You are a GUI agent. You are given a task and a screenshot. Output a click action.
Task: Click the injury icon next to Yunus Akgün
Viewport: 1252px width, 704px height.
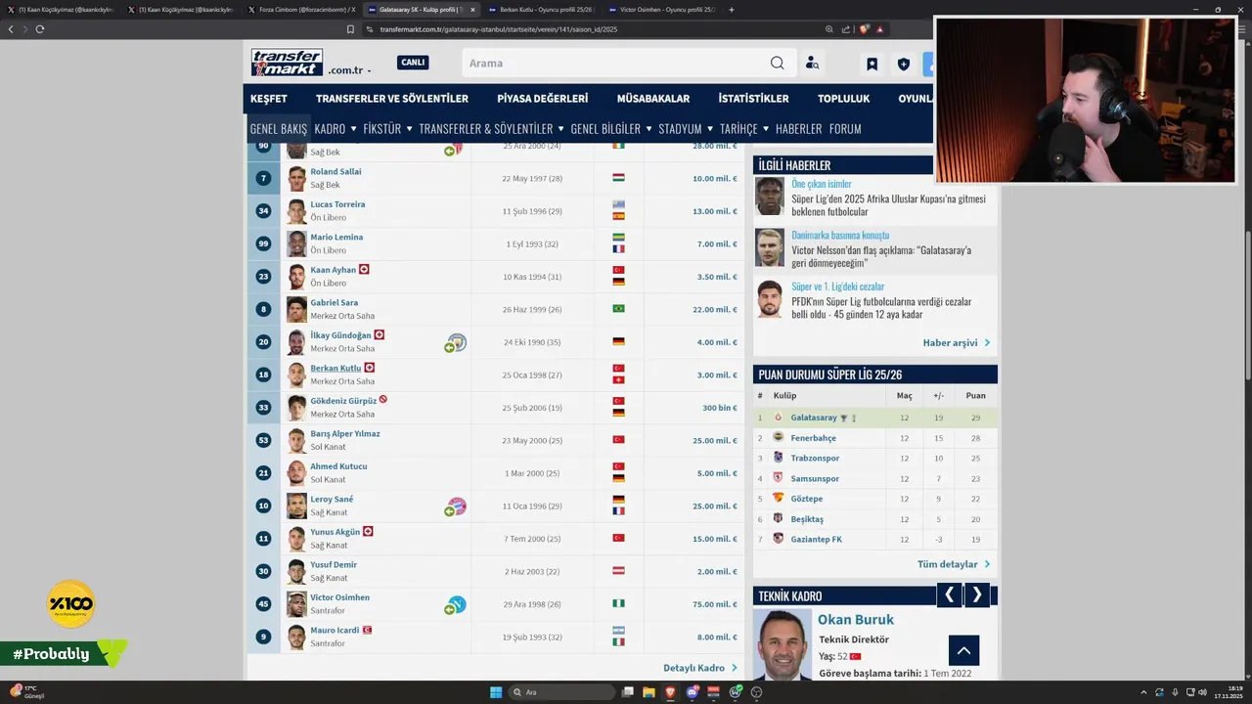(x=368, y=531)
